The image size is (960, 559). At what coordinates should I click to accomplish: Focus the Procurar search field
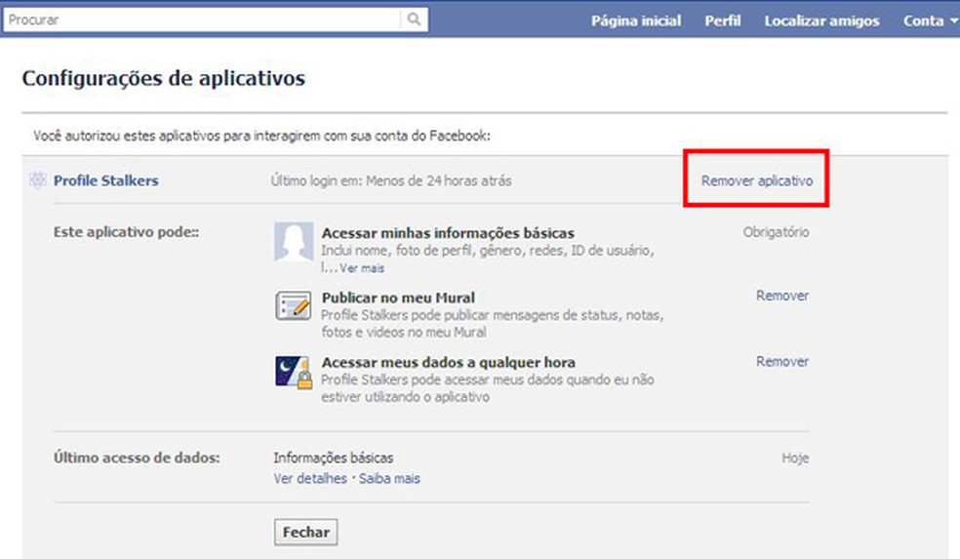(x=203, y=20)
